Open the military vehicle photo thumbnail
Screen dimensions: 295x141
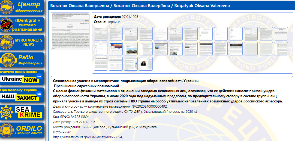[x=131, y=49]
